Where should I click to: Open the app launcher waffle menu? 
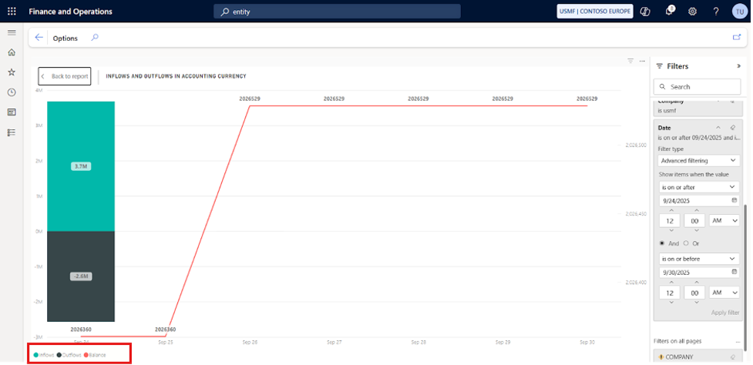pos(12,12)
